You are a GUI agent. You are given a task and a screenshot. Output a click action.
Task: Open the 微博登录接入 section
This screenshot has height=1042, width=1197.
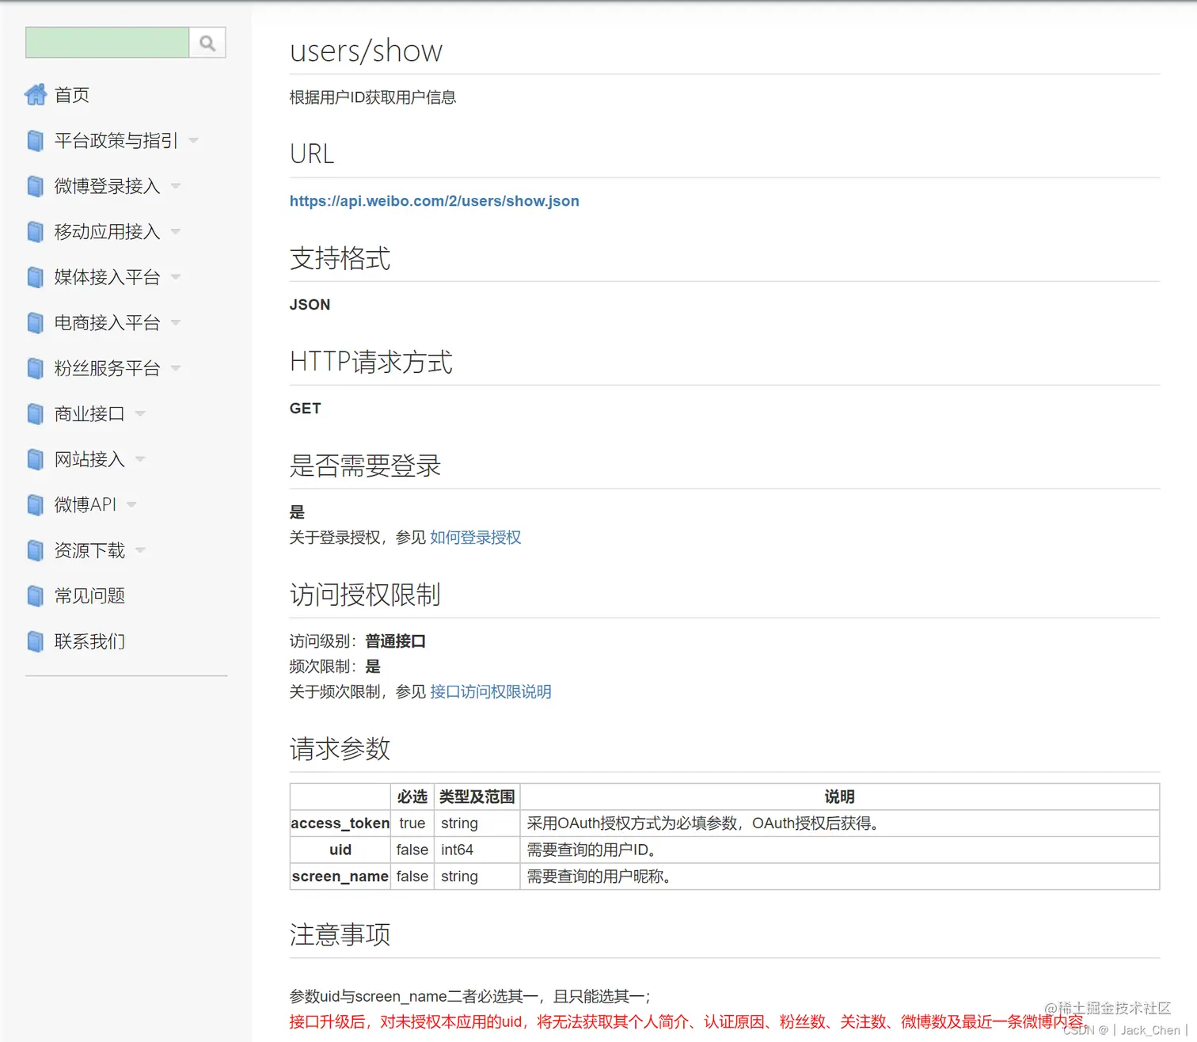coord(175,186)
